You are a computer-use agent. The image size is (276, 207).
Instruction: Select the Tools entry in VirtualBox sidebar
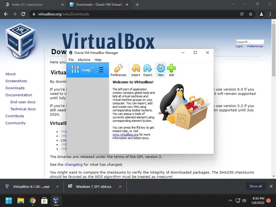click(x=88, y=70)
